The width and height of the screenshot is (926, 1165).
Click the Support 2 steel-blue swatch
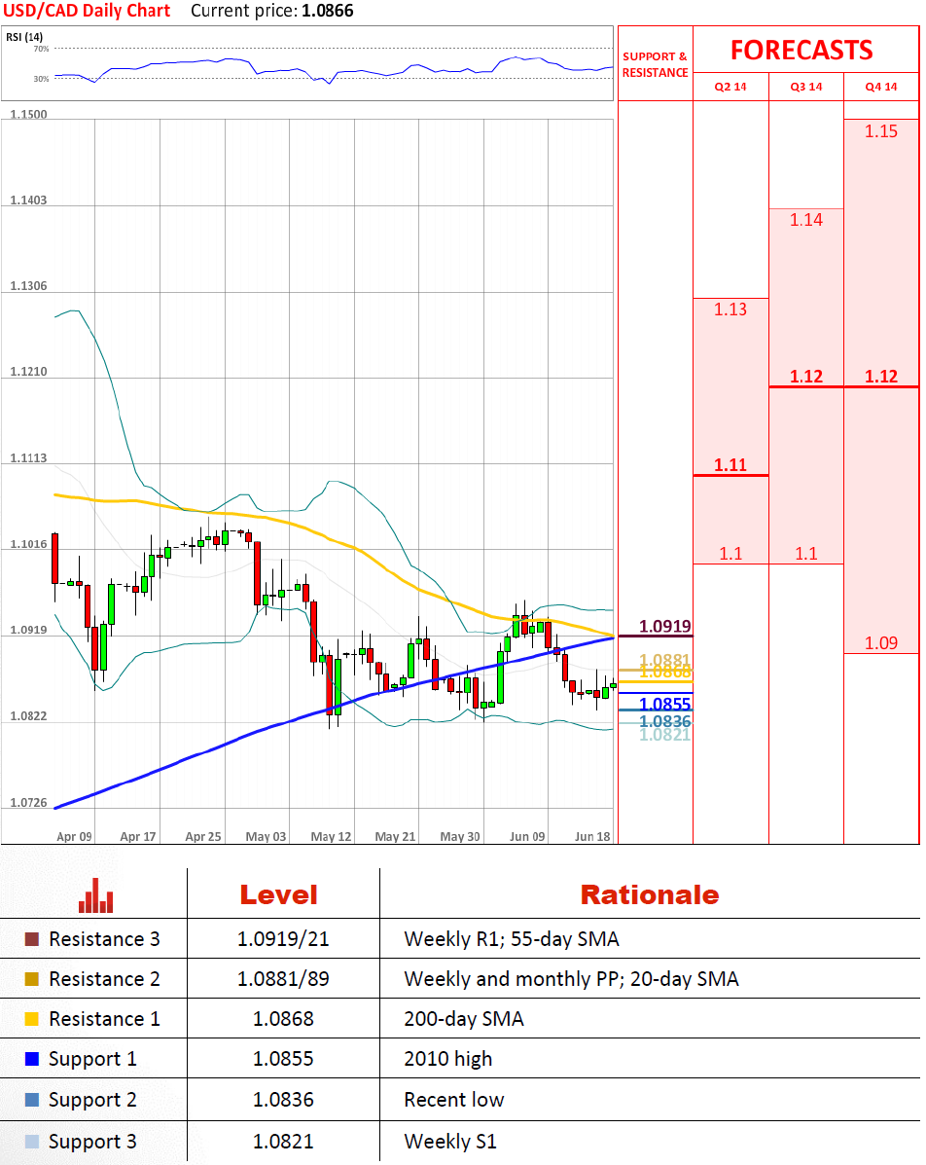tap(31, 1100)
